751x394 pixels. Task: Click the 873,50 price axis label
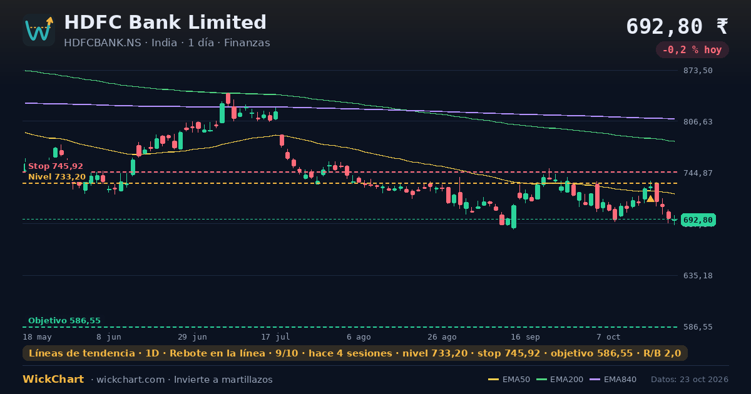698,71
